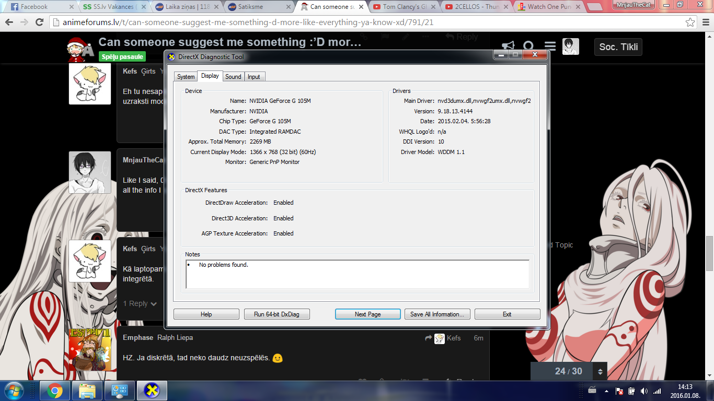The height and width of the screenshot is (401, 714).
Task: Open the Windows Start button
Action: click(14, 391)
